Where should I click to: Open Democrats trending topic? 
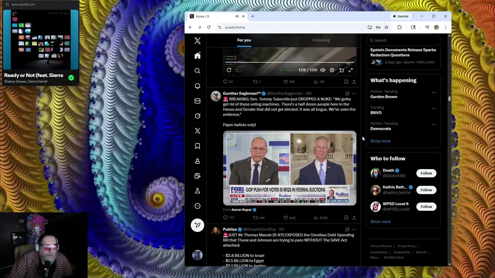click(x=381, y=129)
